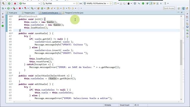Expand the Debug dropdown arrow
This screenshot has width=190, height=107.
pos(5,8)
